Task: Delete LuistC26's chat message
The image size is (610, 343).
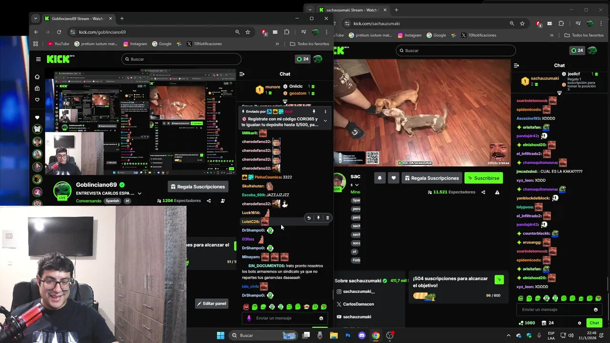Action: point(327,218)
